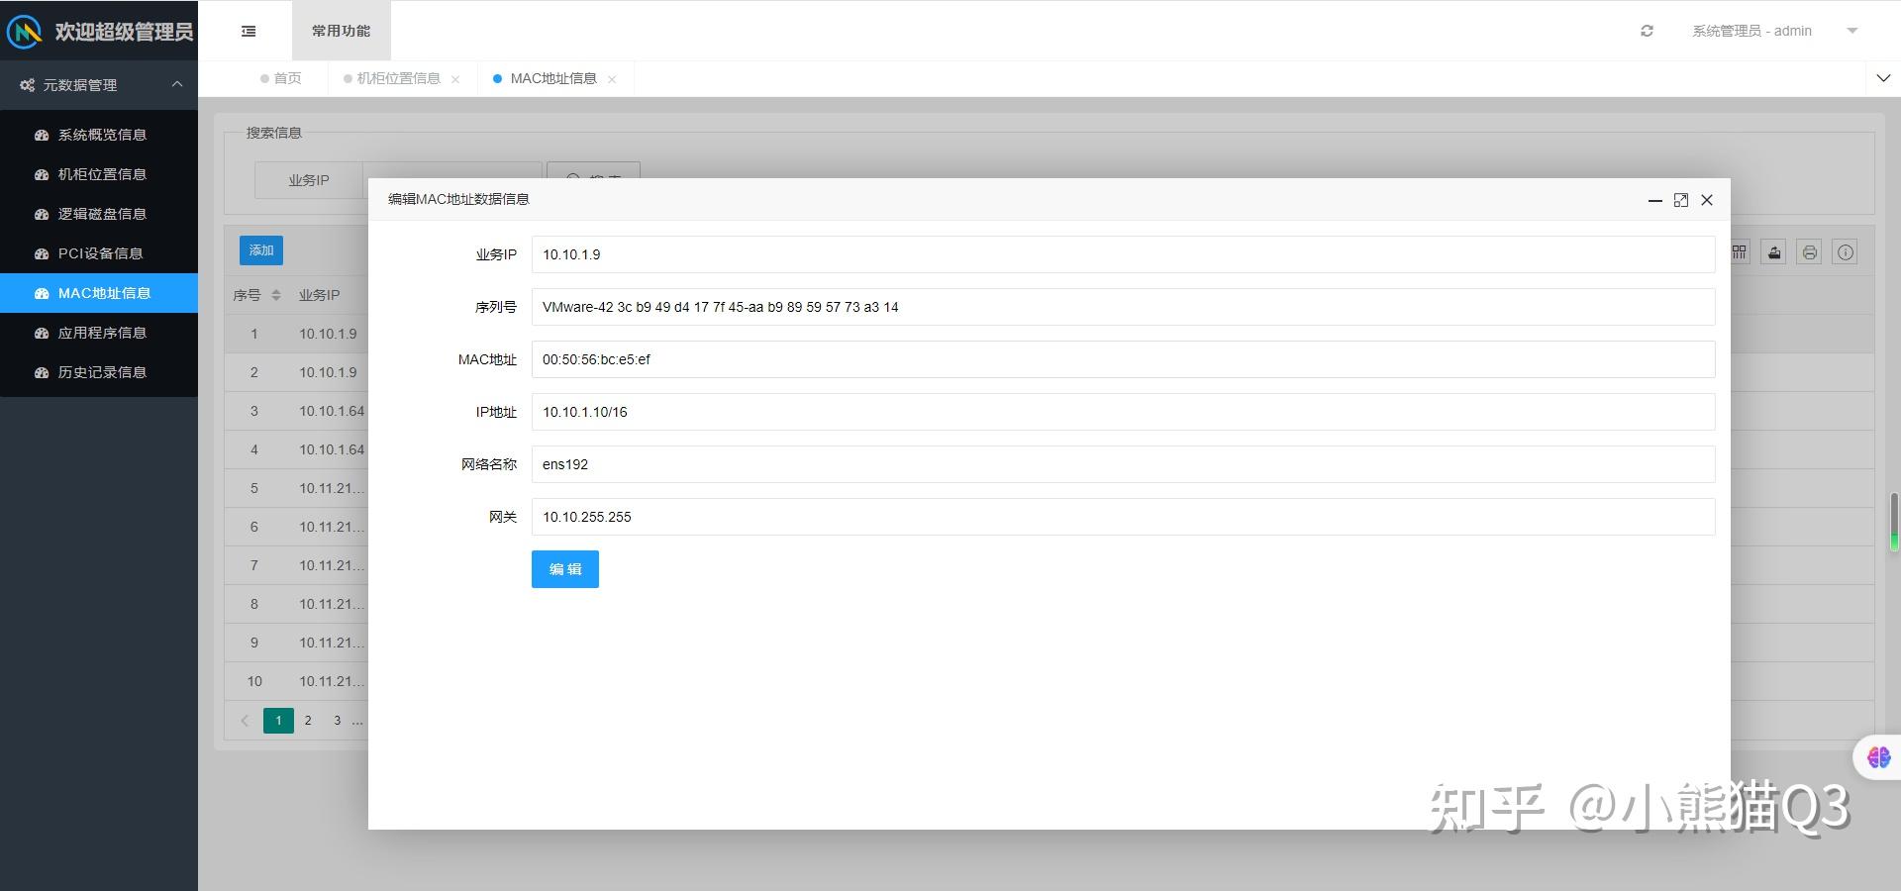Click the dashboard icon beside 机柜位置信息

click(x=42, y=174)
